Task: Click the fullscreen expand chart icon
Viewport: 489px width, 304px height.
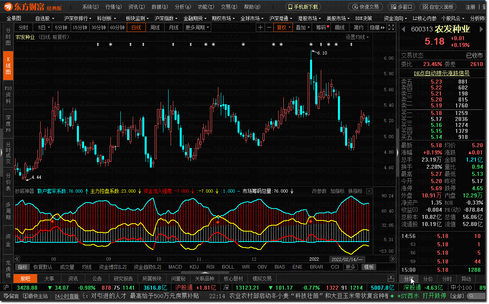Action: click(391, 27)
